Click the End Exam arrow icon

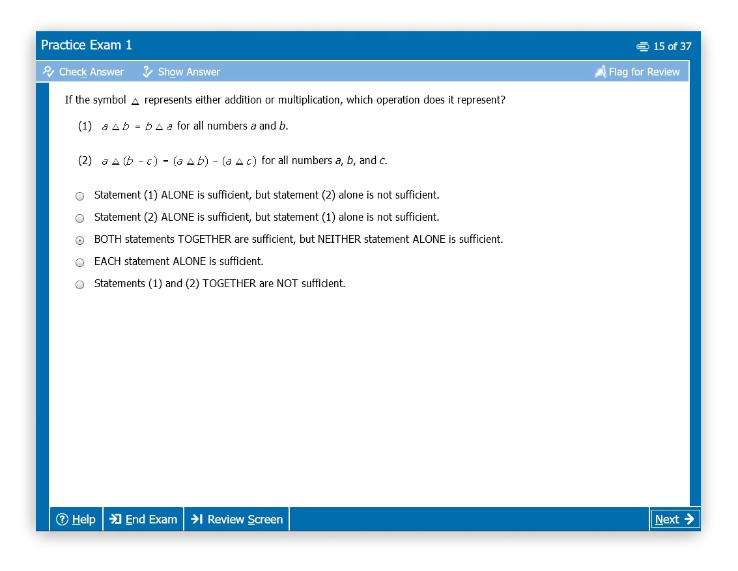(x=115, y=519)
